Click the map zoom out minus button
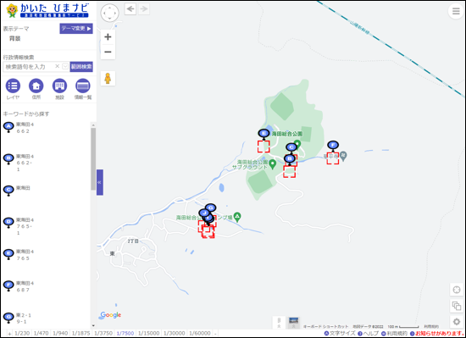This screenshot has width=466, height=338. [108, 52]
